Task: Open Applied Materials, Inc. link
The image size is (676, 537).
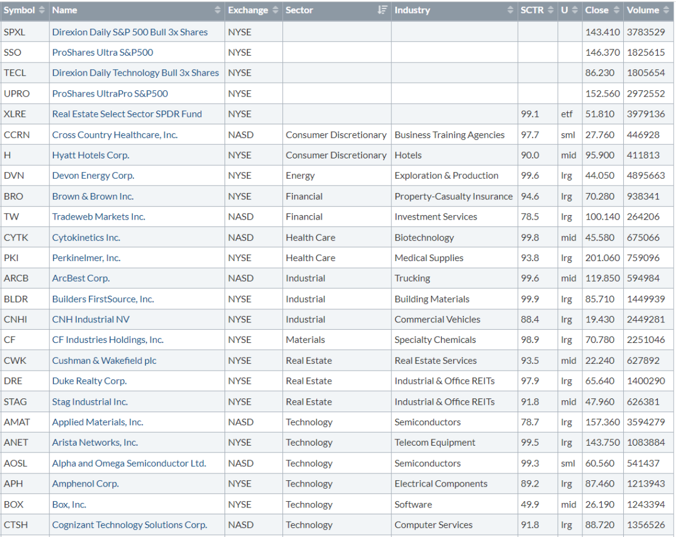Action: coord(98,422)
